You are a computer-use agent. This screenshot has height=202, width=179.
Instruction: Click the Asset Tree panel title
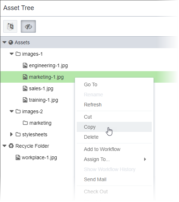coord(19,8)
